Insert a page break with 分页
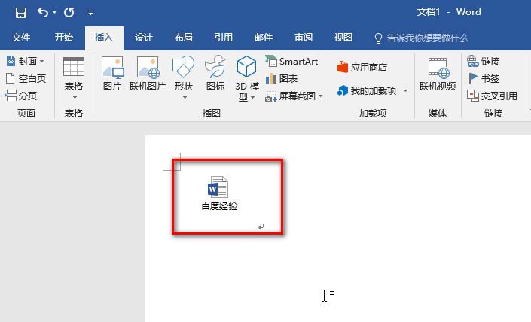 click(21, 96)
